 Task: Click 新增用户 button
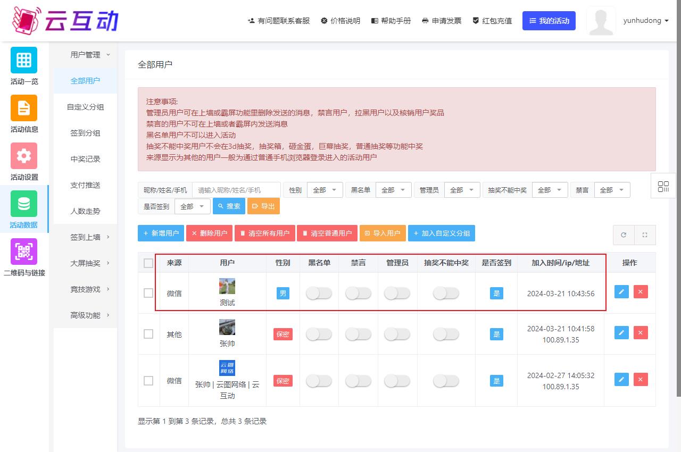[x=161, y=233]
